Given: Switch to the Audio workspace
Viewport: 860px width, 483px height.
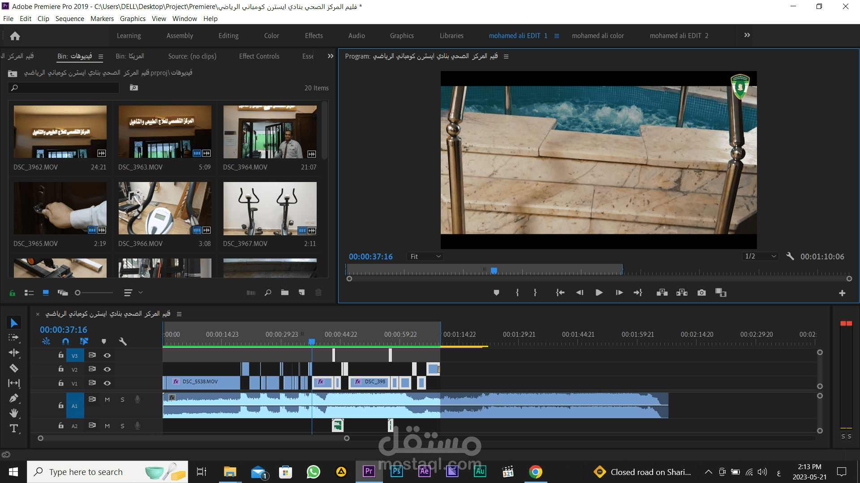Looking at the screenshot, I should click(357, 35).
